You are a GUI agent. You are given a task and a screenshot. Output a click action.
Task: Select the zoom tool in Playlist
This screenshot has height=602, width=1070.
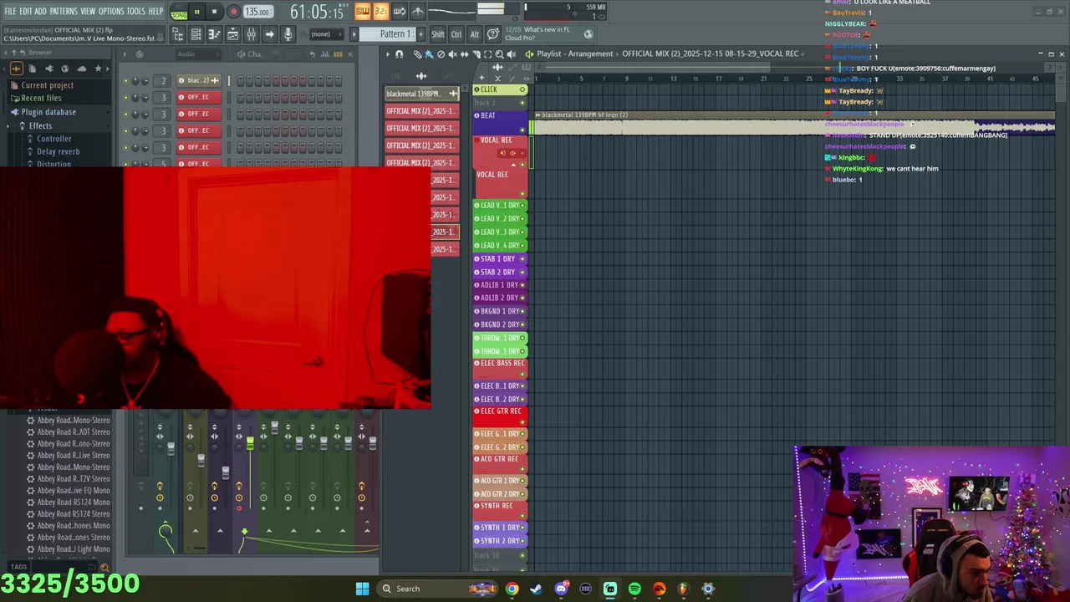point(500,54)
